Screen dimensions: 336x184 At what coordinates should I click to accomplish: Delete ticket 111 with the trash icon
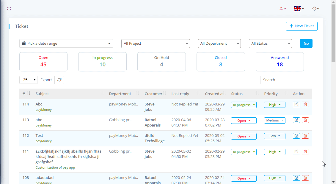pos(305,151)
